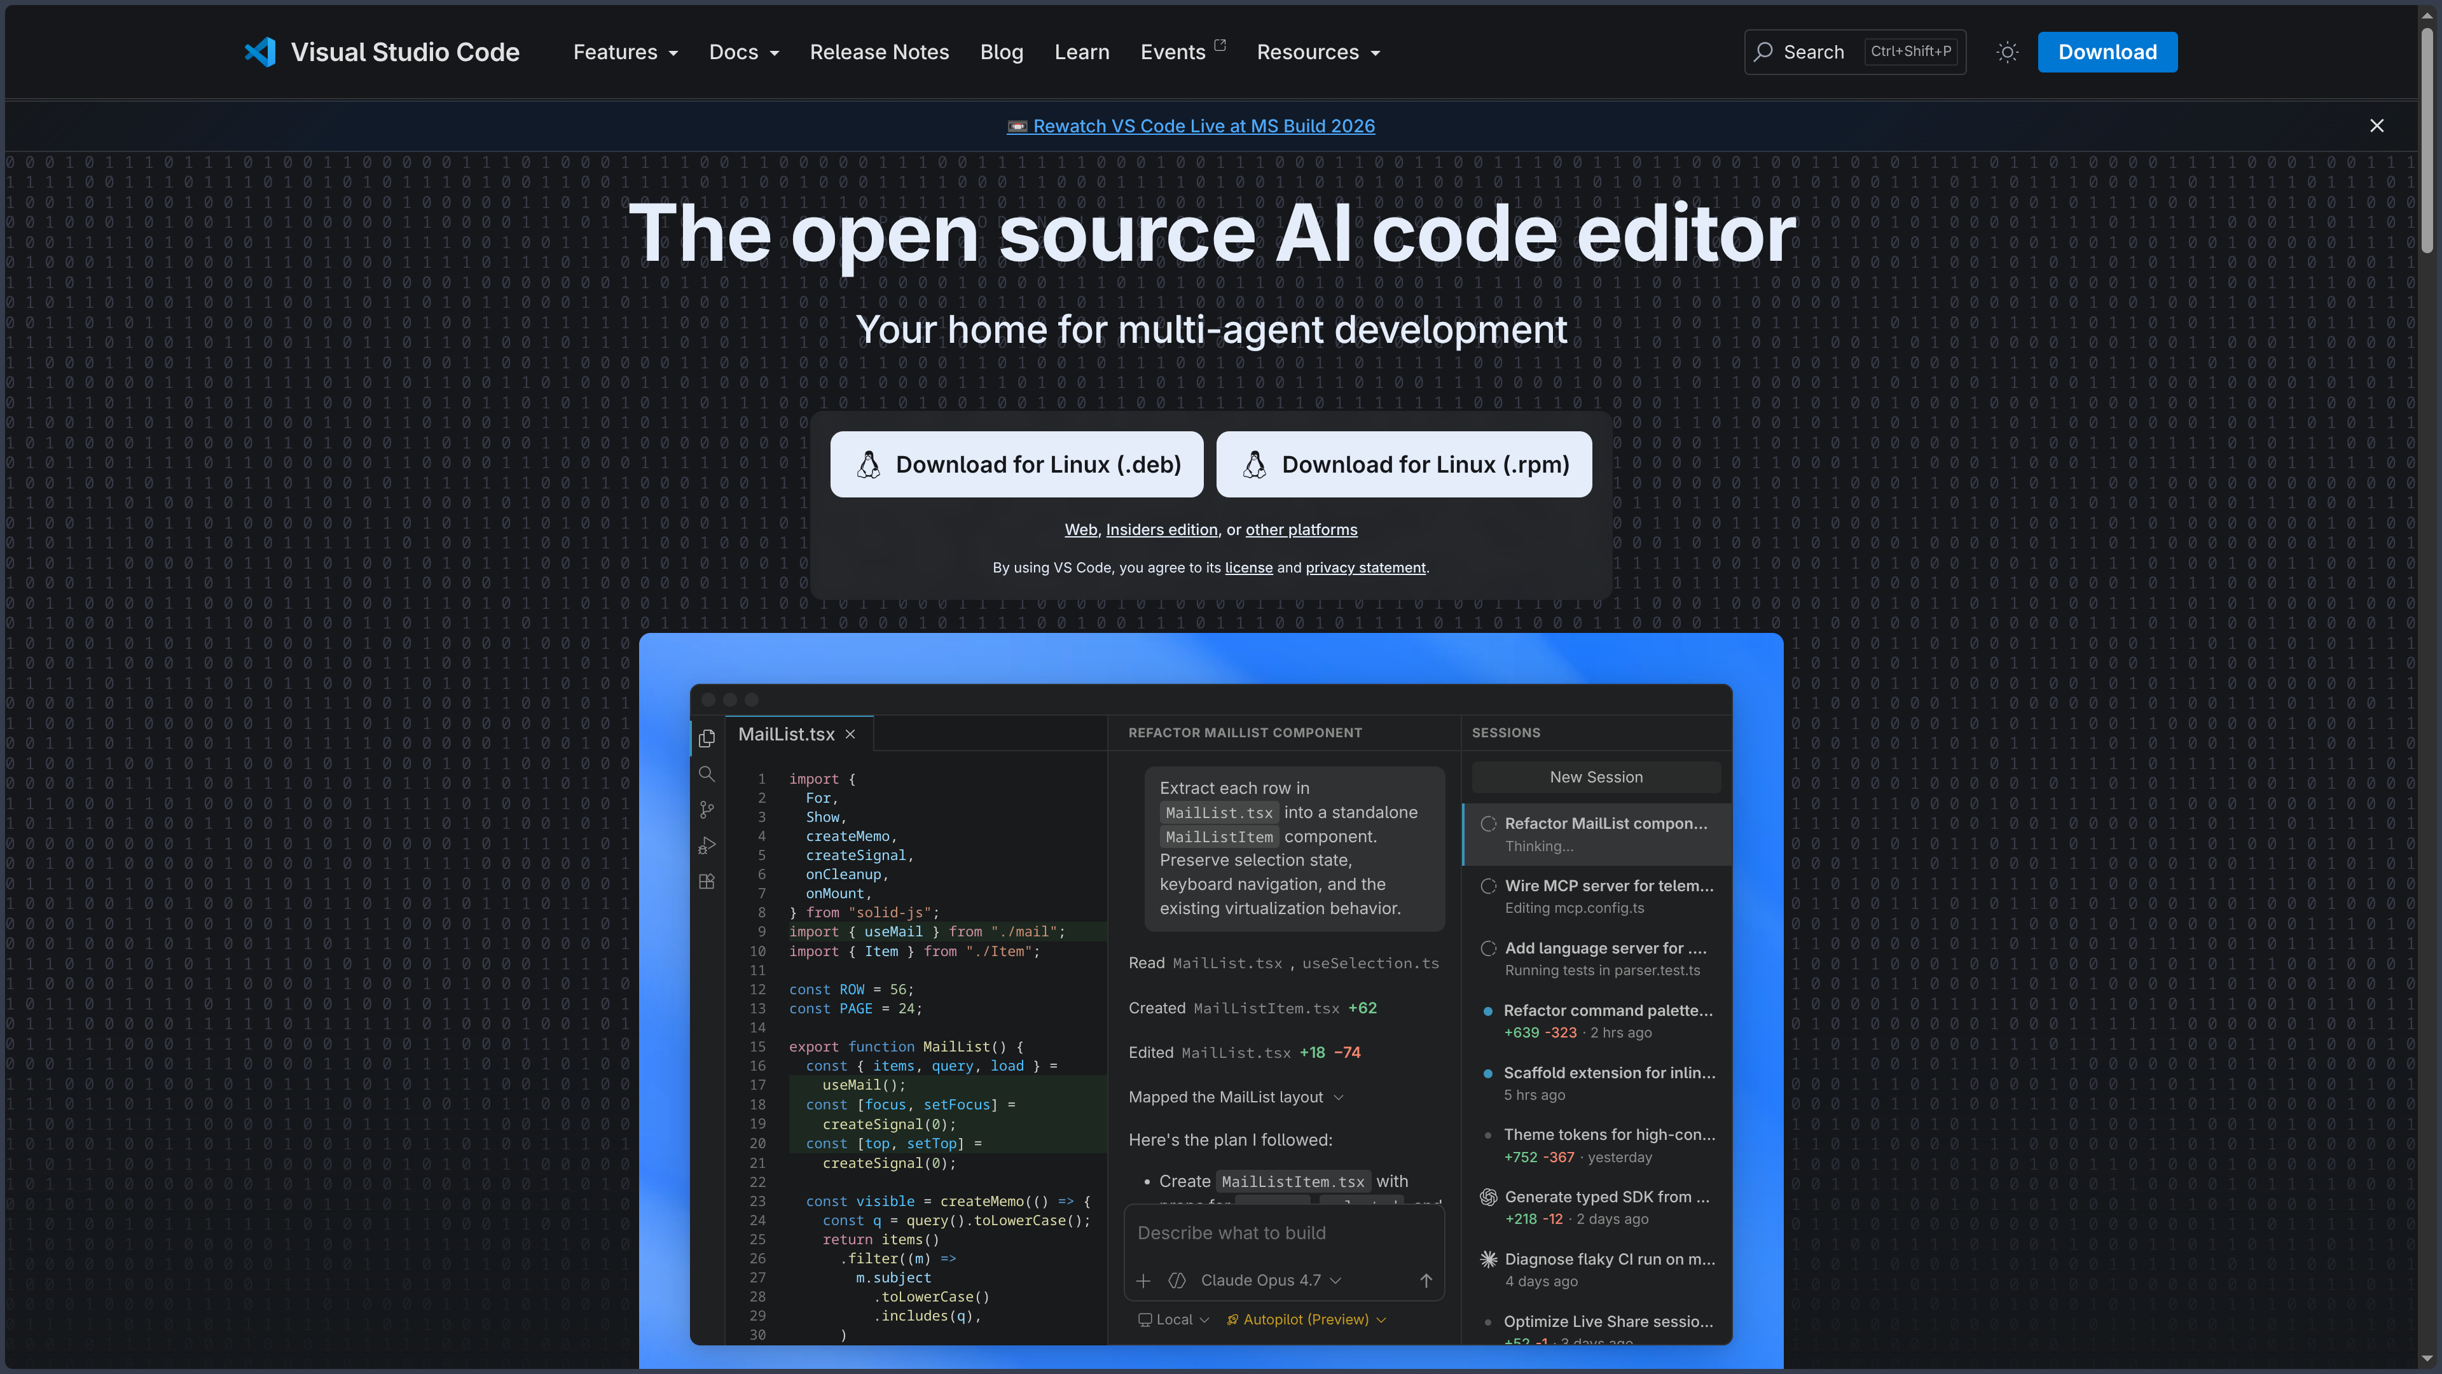Click the Describe what to build input
Image resolution: width=2442 pixels, height=1374 pixels.
[x=1283, y=1233]
